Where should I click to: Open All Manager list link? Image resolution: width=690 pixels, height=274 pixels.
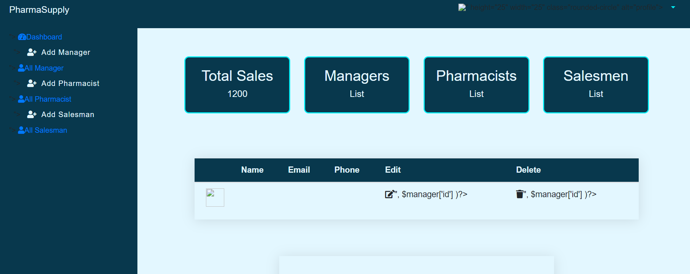44,68
